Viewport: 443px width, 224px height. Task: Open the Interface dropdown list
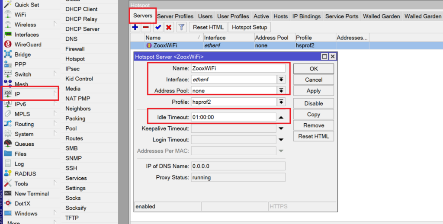281,80
